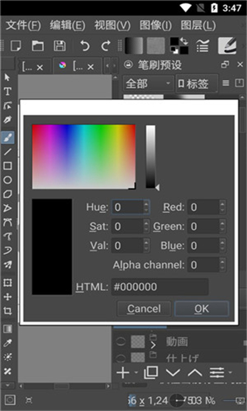Open the dropdown beside Add Layer plus

(136, 372)
